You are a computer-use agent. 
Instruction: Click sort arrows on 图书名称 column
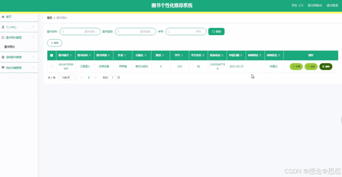click(x=90, y=55)
